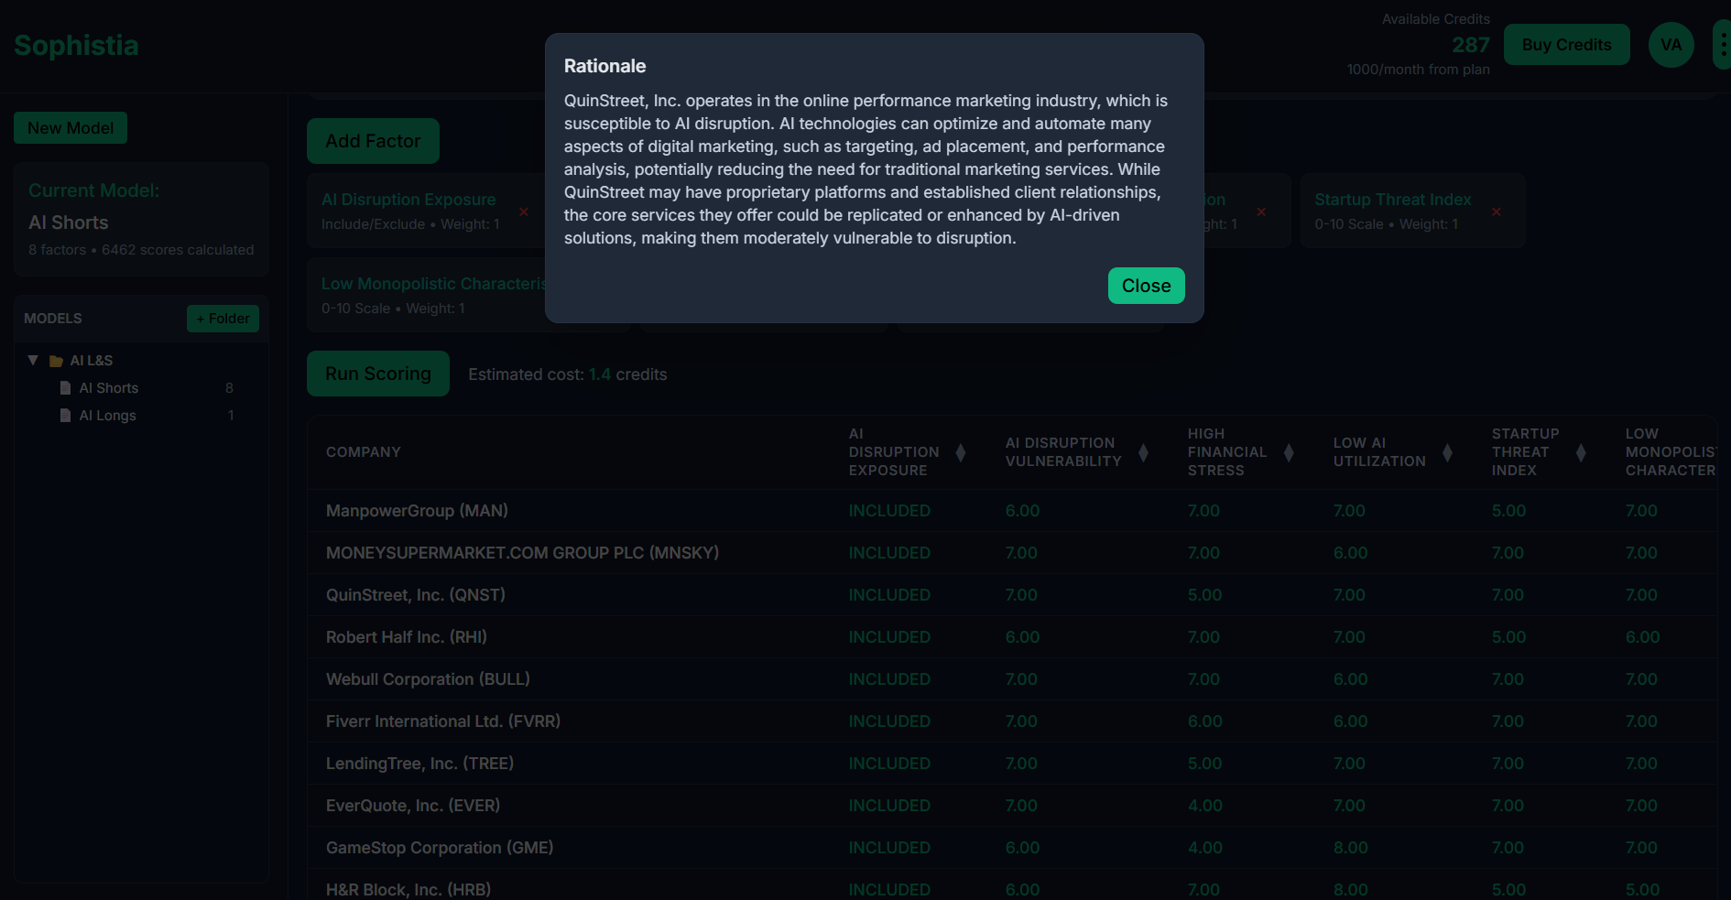This screenshot has height=900, width=1731.
Task: Toggle ManpowerGroup's INCLUDED status
Action: [x=888, y=510]
